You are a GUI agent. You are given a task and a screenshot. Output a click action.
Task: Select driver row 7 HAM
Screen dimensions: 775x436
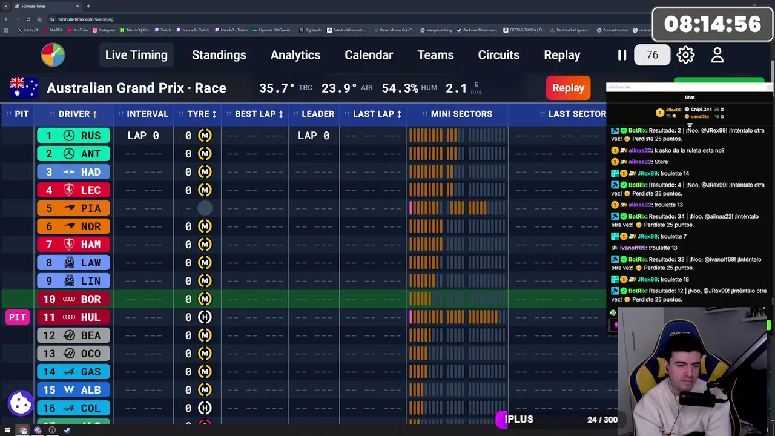(73, 245)
